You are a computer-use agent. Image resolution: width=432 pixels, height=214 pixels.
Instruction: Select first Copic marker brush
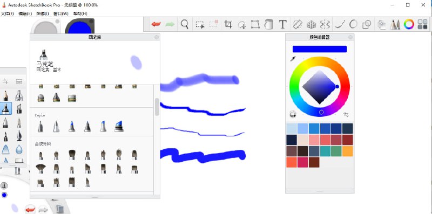tap(40, 126)
